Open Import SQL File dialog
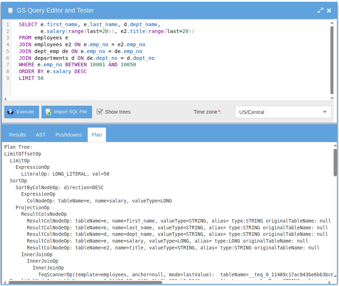 [67, 112]
